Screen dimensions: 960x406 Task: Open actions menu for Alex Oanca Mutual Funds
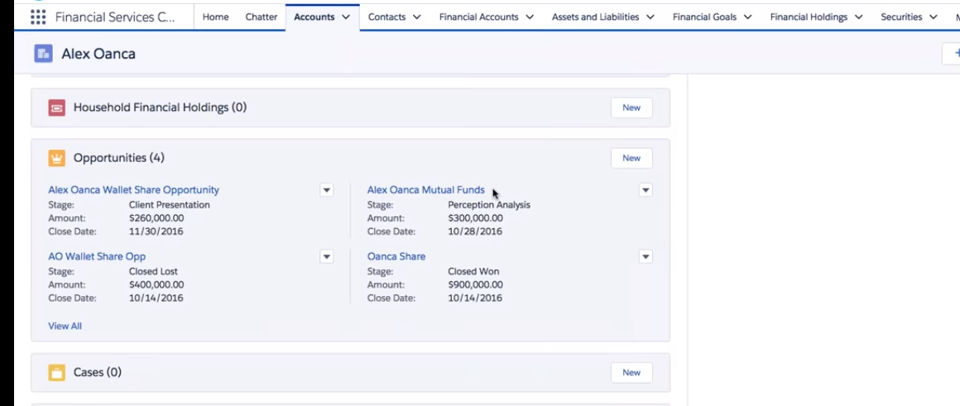tap(646, 190)
